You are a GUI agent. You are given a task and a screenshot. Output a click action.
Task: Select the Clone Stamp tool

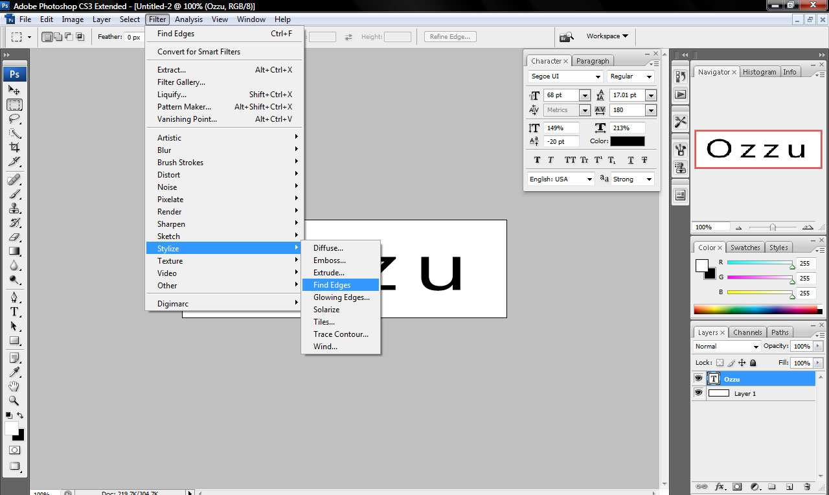click(x=14, y=208)
